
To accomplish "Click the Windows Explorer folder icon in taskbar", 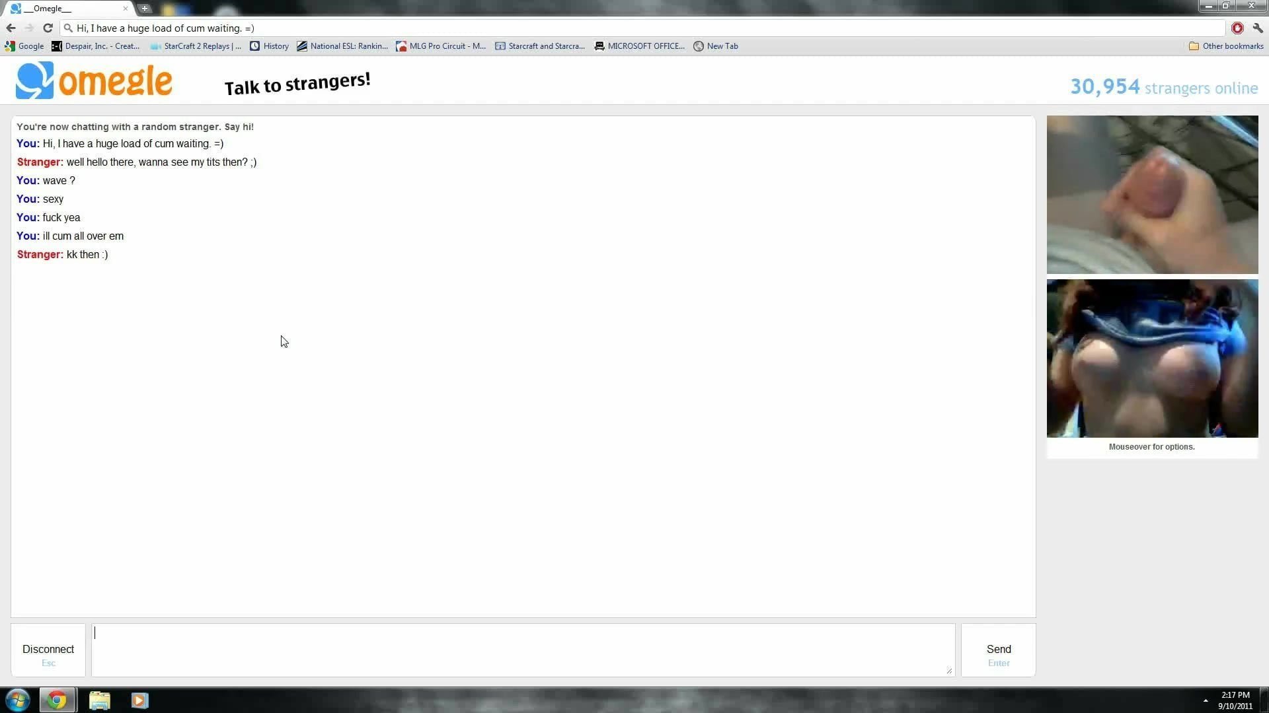I will point(98,700).
